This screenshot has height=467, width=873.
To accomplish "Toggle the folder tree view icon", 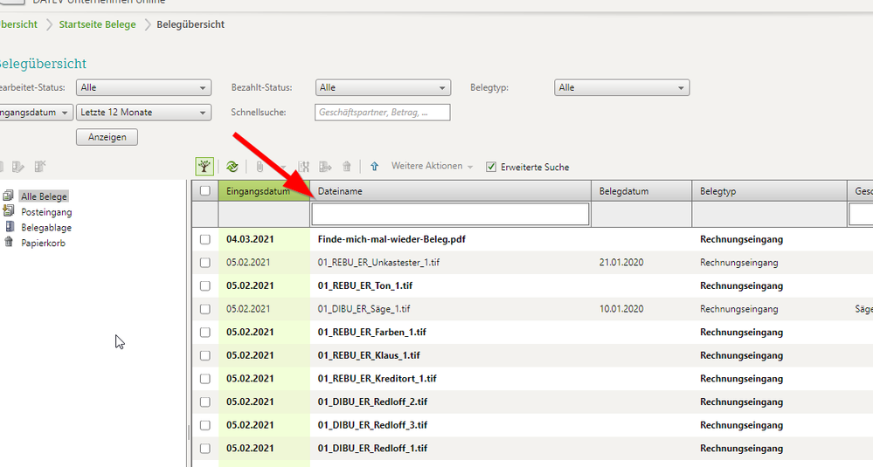I will coord(204,167).
